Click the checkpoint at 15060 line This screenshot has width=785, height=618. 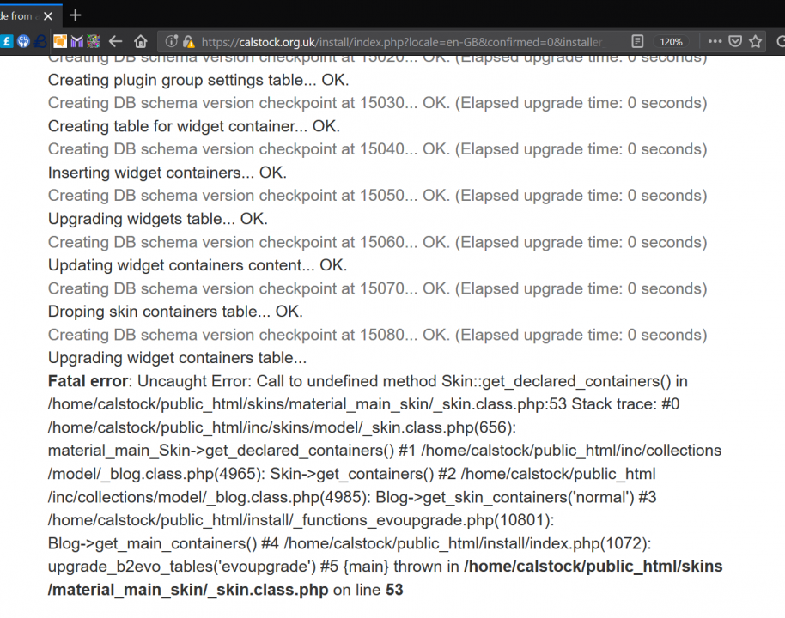pos(378,242)
